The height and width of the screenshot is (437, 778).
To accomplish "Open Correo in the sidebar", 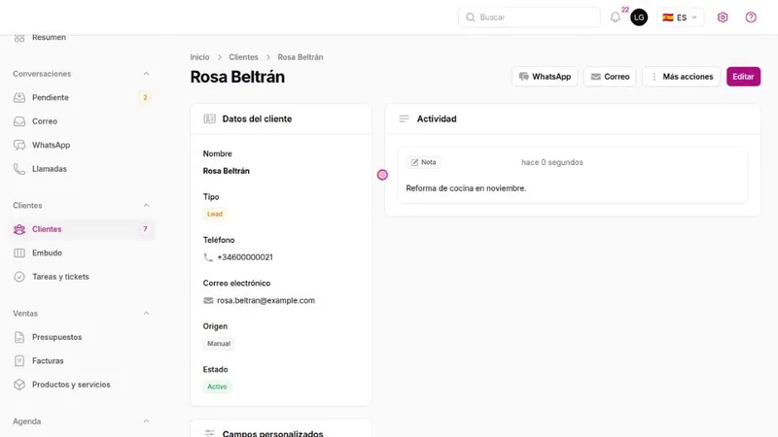I will coord(82,121).
